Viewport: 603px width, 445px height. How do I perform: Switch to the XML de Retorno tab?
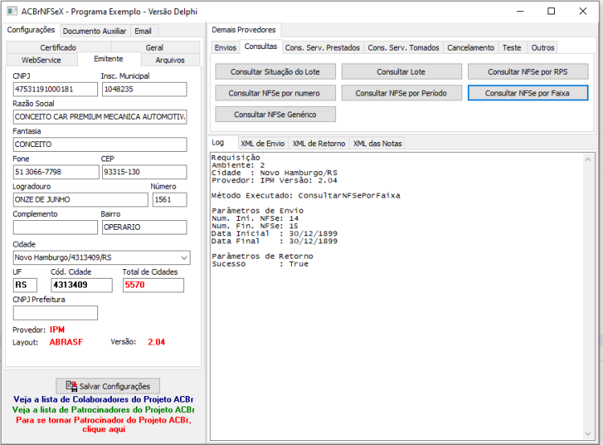coord(319,143)
